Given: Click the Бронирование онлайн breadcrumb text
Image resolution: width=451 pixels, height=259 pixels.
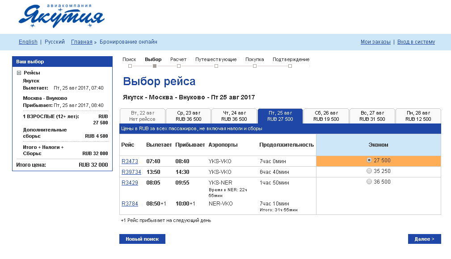Looking at the screenshot, I should click(x=128, y=42).
